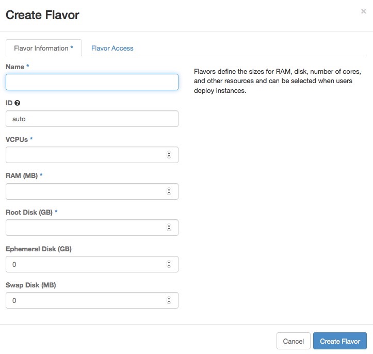Click the blue Create Flavor button
The image size is (373, 354).
coord(339,341)
